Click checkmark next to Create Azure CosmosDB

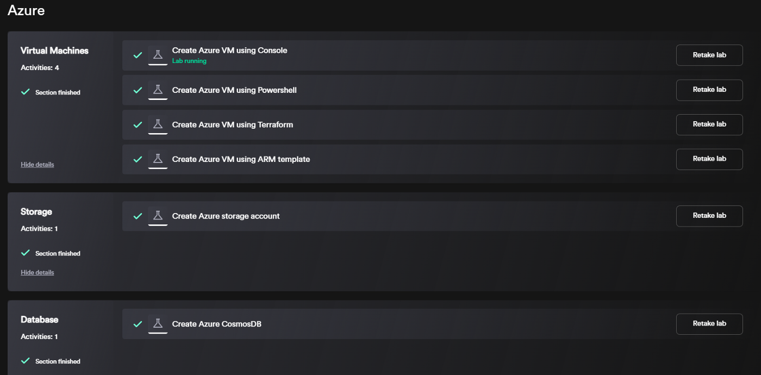pos(138,324)
